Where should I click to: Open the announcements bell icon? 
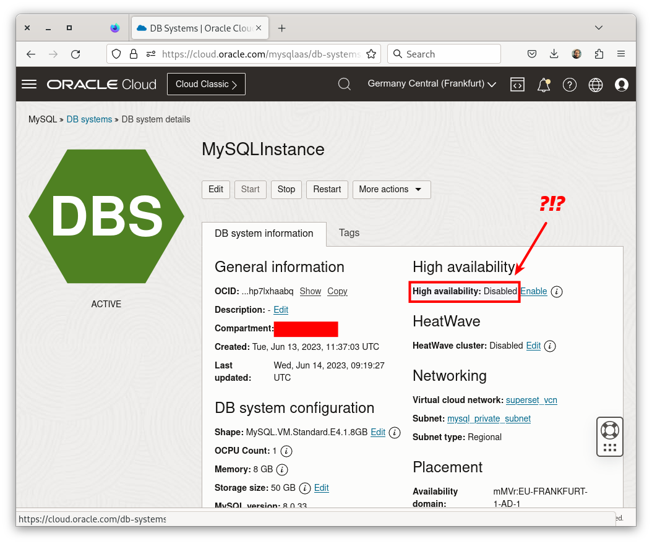coord(544,85)
